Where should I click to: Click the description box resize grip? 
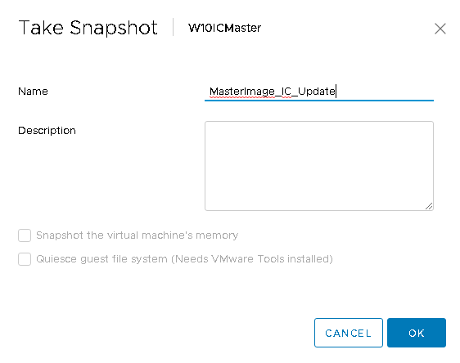click(429, 206)
